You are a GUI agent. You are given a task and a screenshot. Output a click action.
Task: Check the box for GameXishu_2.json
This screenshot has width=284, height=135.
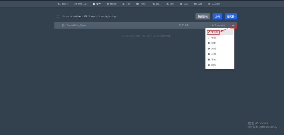pos(58,25)
